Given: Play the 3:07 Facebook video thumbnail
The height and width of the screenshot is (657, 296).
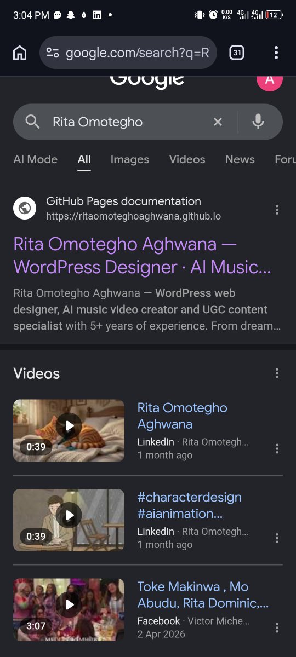Looking at the screenshot, I should [69, 609].
